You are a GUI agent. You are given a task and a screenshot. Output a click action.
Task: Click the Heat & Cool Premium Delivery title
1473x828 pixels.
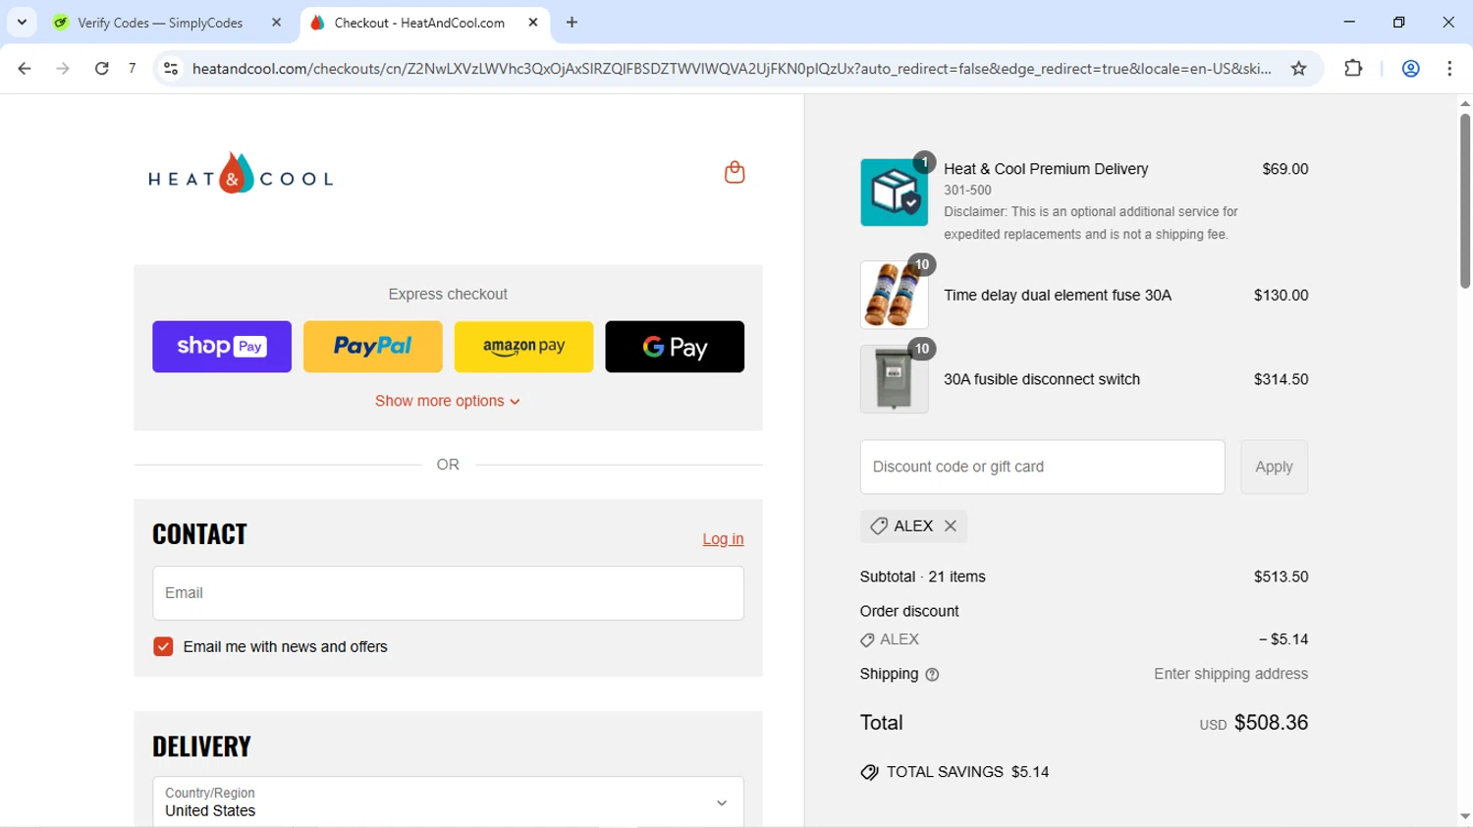tap(1046, 169)
